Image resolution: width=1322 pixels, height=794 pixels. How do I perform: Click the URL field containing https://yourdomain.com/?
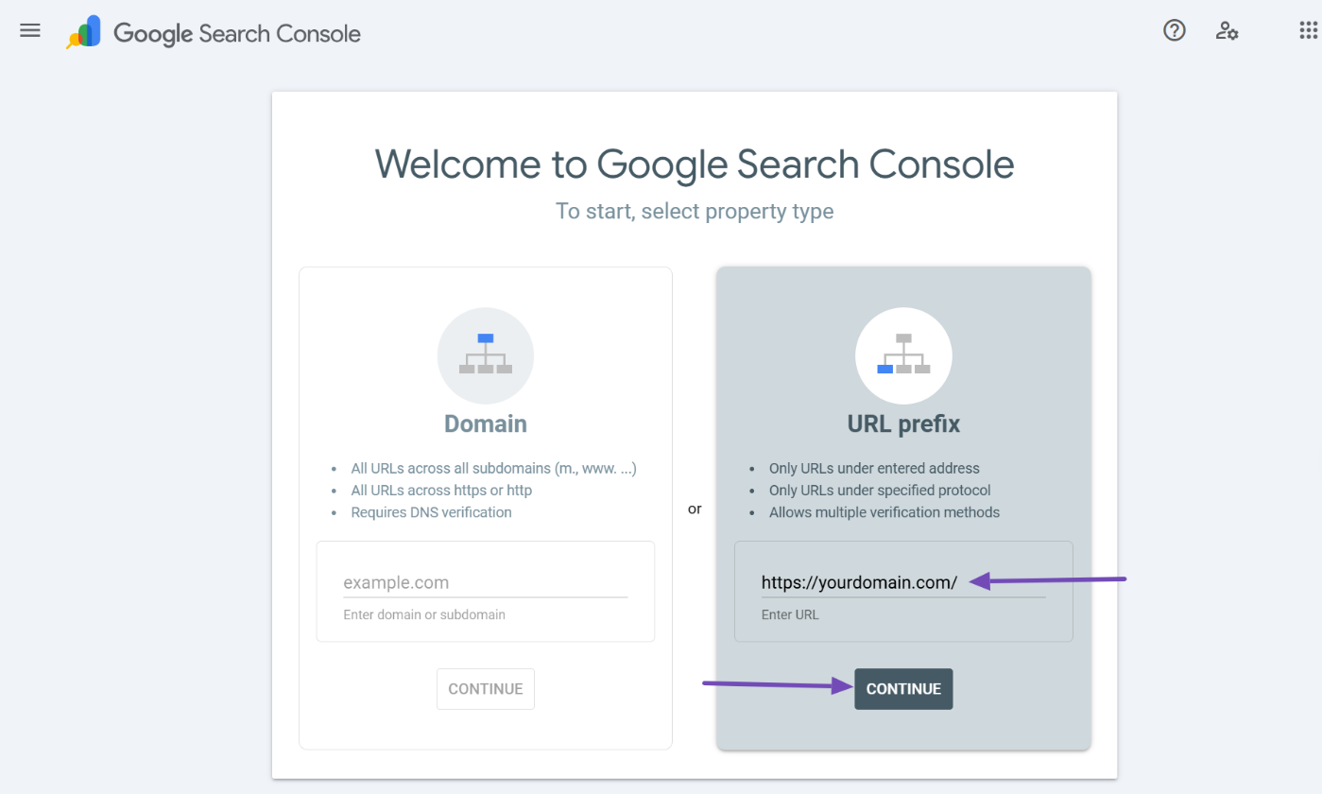(x=903, y=582)
